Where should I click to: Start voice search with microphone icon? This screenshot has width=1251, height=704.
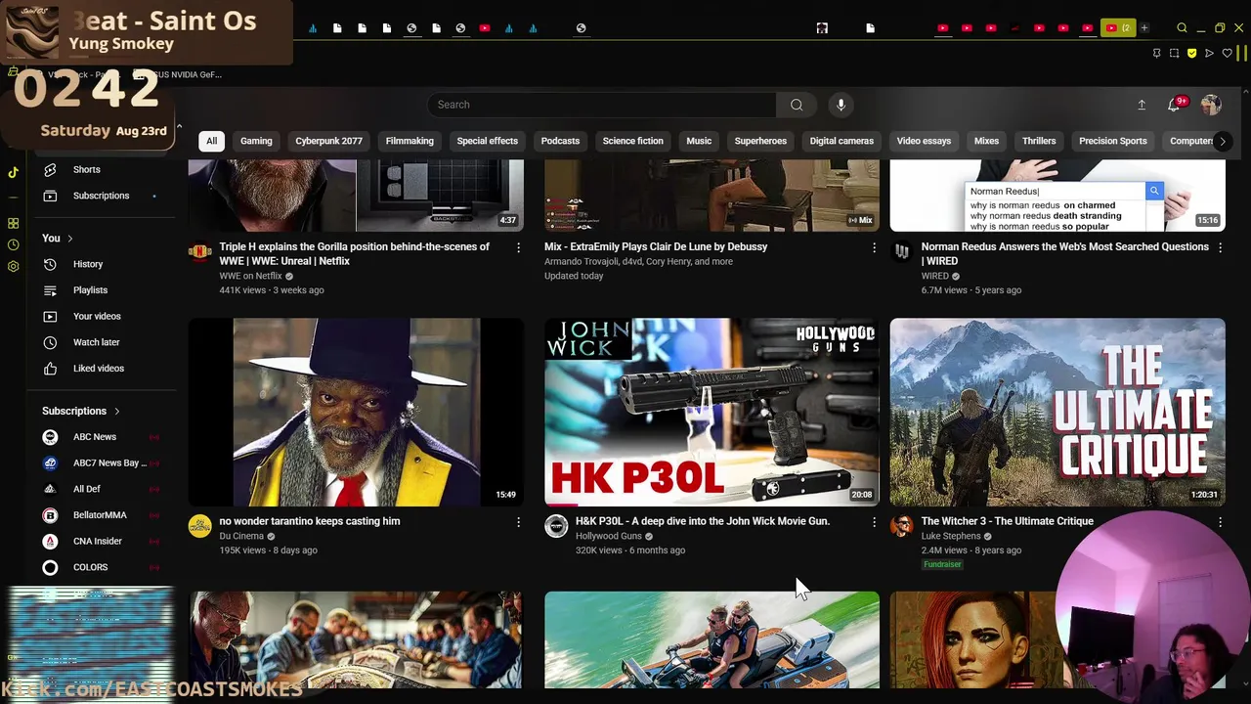coord(841,105)
